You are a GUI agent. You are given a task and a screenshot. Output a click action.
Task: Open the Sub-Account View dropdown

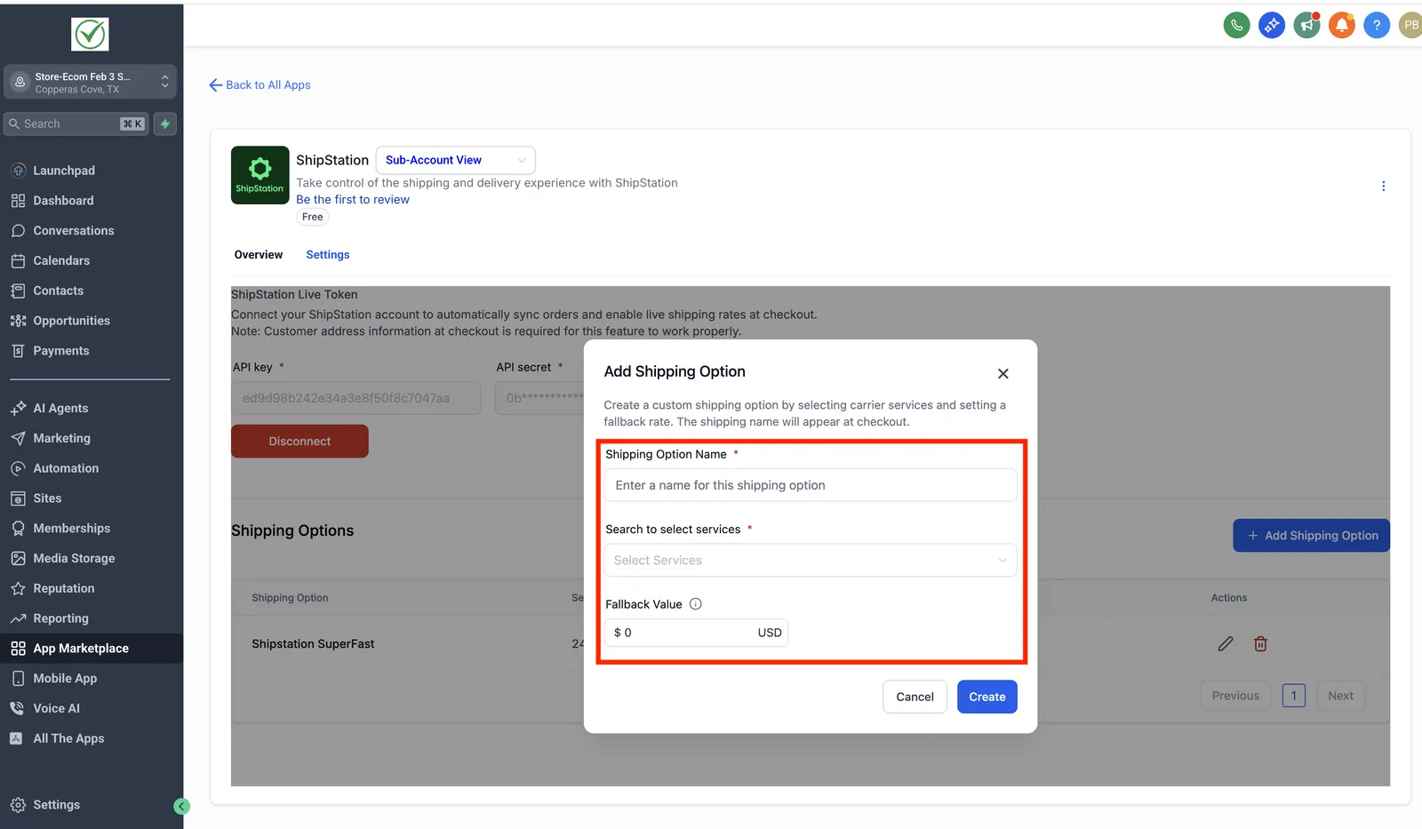(x=455, y=160)
